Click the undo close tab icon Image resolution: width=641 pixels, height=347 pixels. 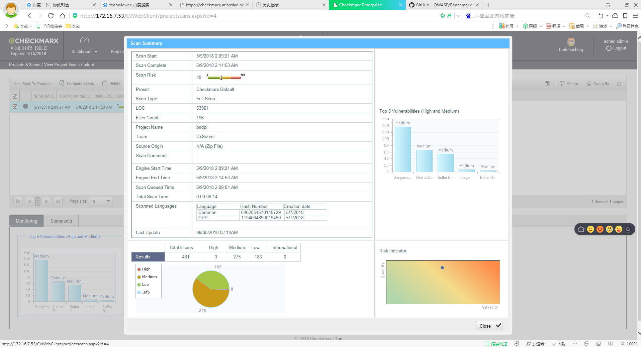(x=601, y=16)
